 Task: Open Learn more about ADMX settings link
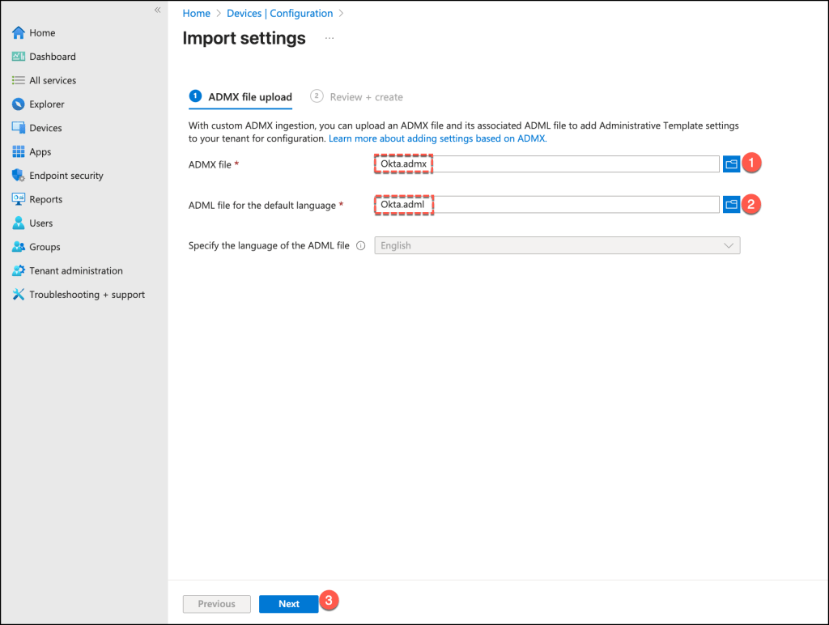[x=437, y=138]
